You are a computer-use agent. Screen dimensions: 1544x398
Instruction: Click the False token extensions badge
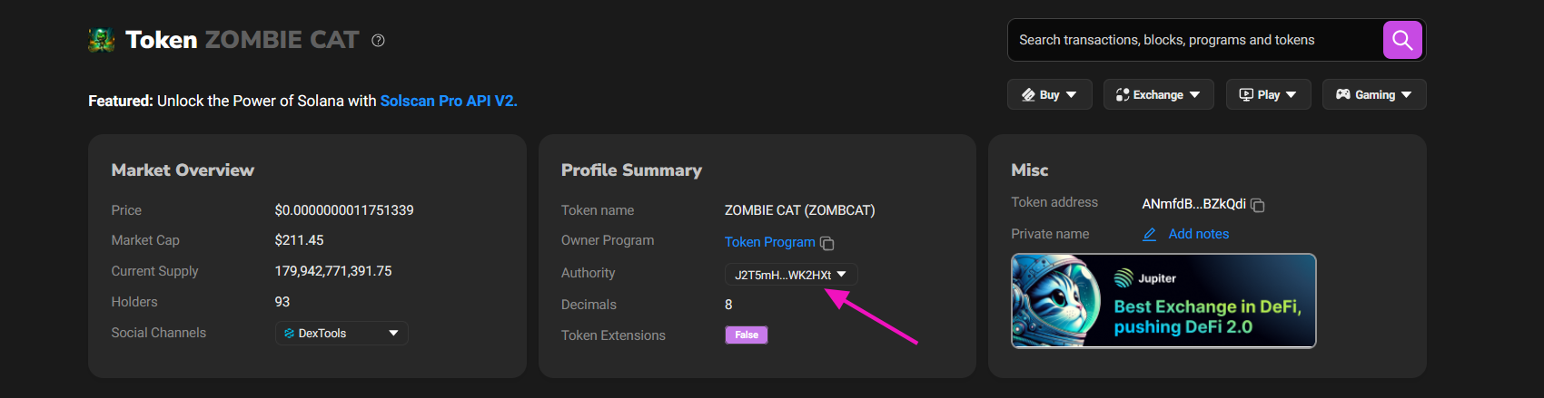[x=747, y=335]
